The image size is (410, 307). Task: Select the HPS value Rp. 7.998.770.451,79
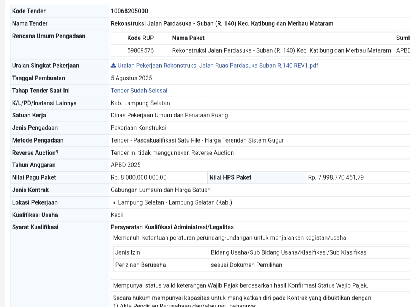pos(336,177)
